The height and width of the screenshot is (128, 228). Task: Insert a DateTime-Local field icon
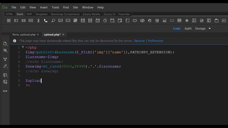pyautogui.click(x=120, y=21)
